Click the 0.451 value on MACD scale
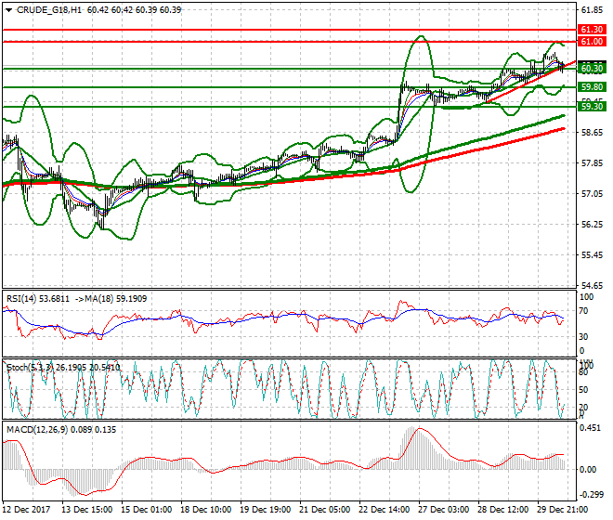This screenshot has width=613, height=520. pos(591,428)
